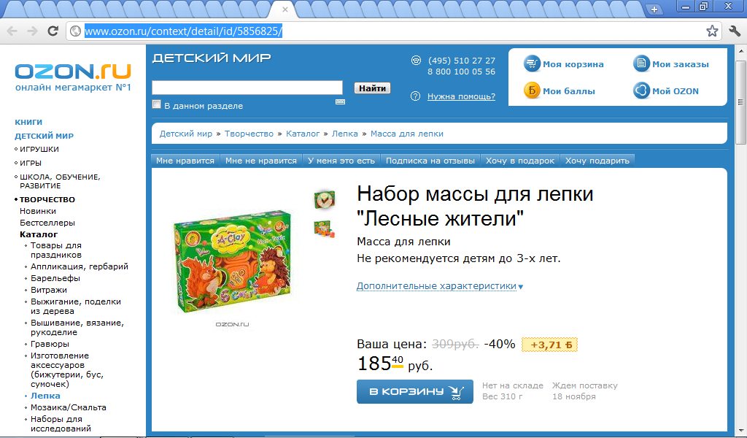
Task: Click into the site search field
Action: coord(247,88)
